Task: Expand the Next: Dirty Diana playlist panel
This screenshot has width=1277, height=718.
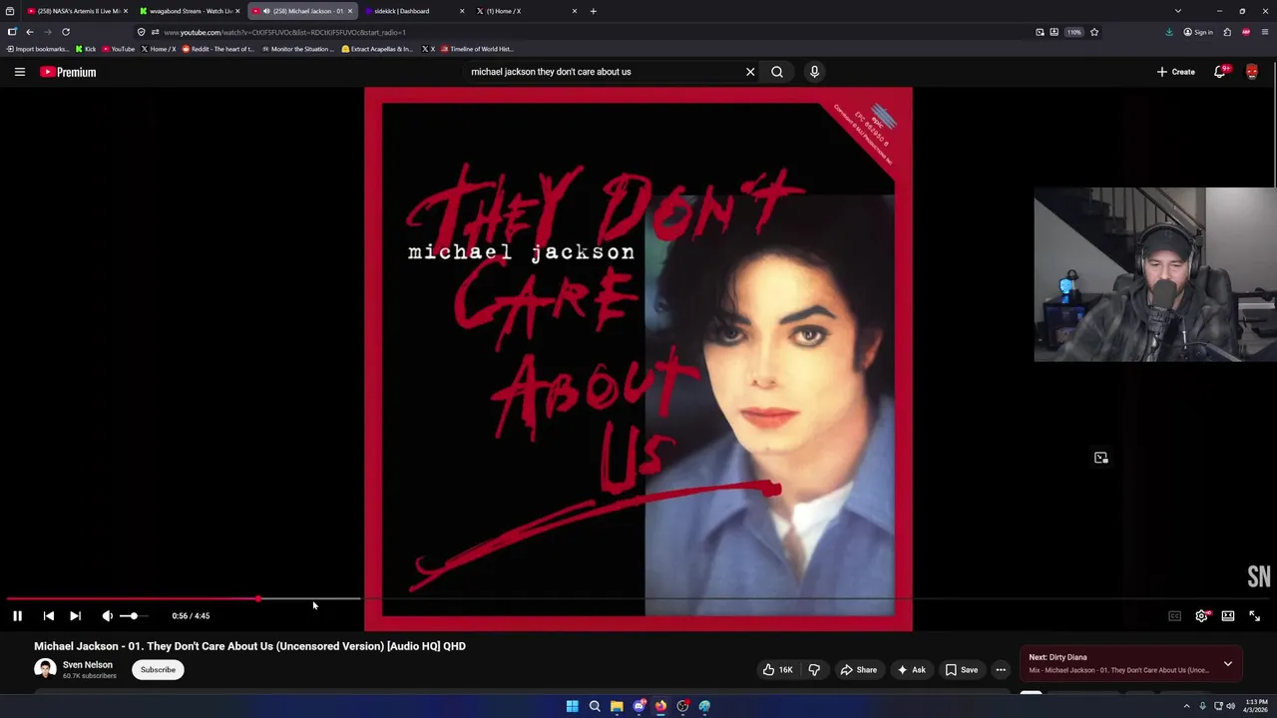Action: coord(1228,663)
